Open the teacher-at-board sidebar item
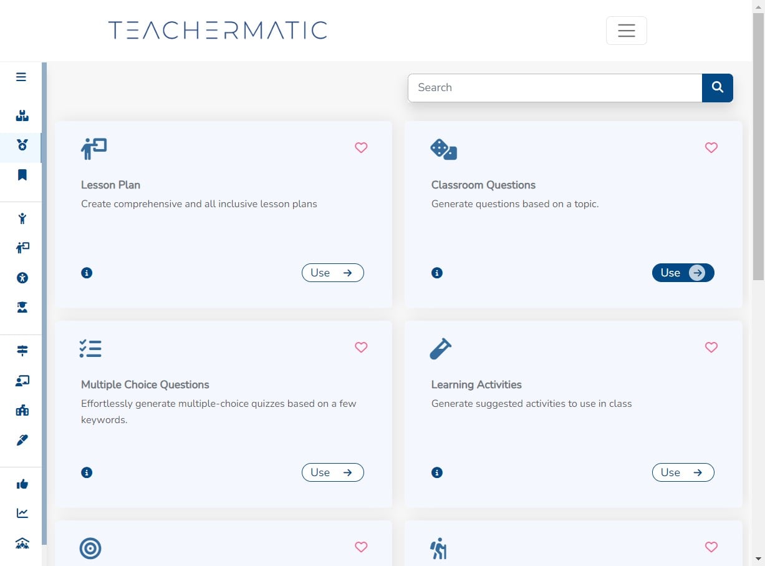Viewport: 765px width, 566px height. (x=22, y=248)
